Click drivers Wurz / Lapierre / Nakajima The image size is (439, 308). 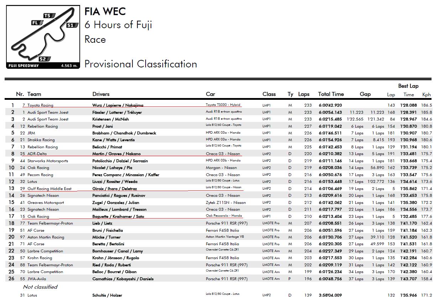tap(117, 106)
